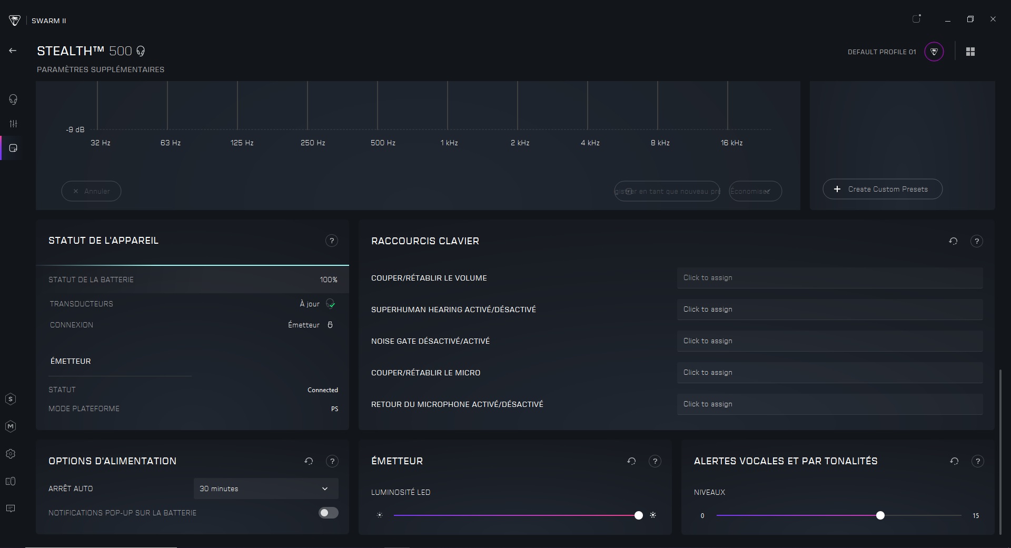Image resolution: width=1011 pixels, height=548 pixels.
Task: Assign shortcut for Couper/Rétablir le micro
Action: [x=829, y=373]
